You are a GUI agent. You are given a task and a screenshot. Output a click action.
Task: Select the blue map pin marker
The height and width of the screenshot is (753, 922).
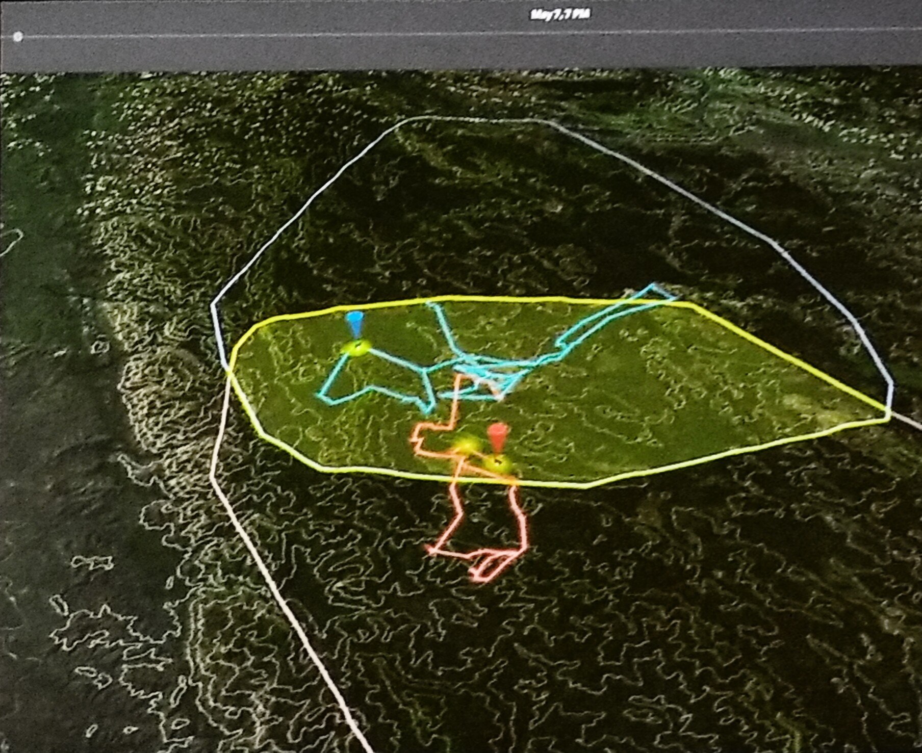[355, 325]
